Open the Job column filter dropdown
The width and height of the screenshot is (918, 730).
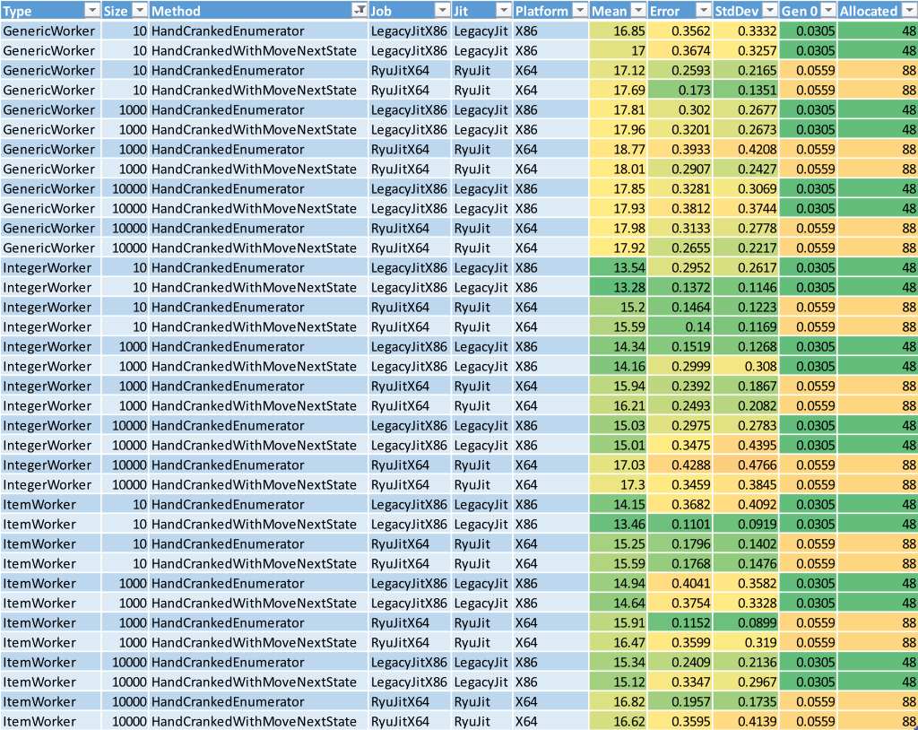point(442,11)
